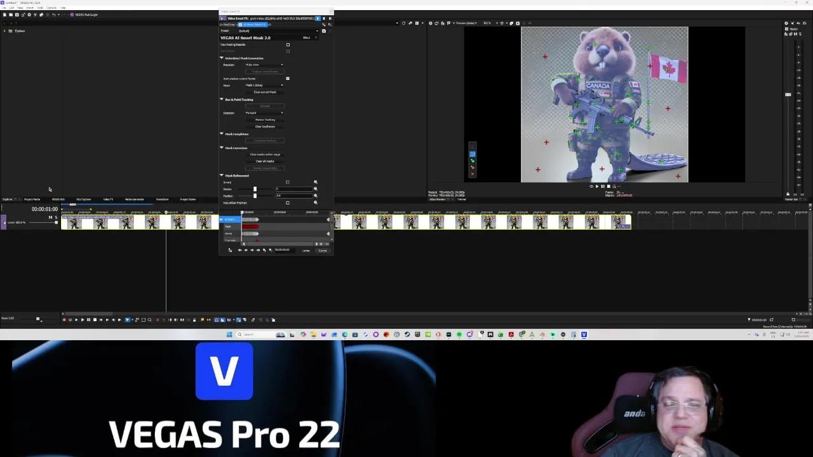The width and height of the screenshot is (813, 457).
Task: Select blue box tool beside preview
Action: coord(473,154)
